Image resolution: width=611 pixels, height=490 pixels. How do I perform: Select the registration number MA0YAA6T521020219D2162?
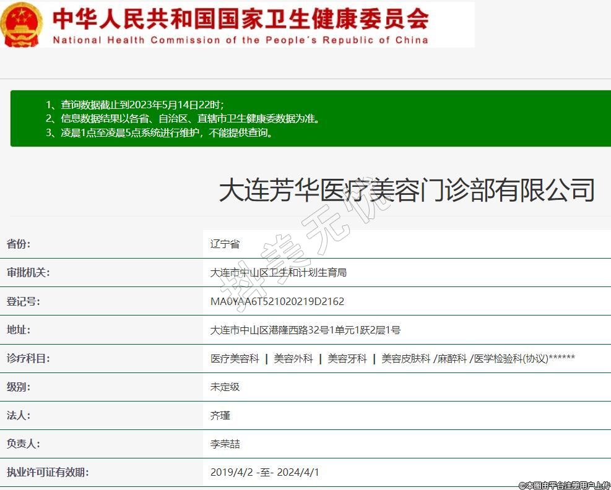point(277,301)
